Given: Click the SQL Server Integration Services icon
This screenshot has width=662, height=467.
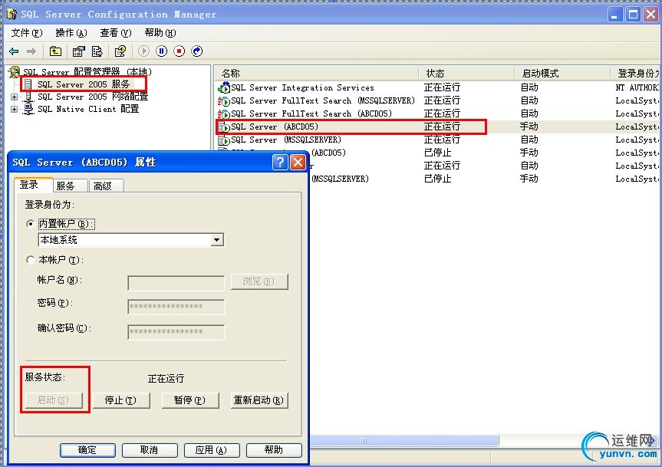Looking at the screenshot, I should click(x=224, y=87).
